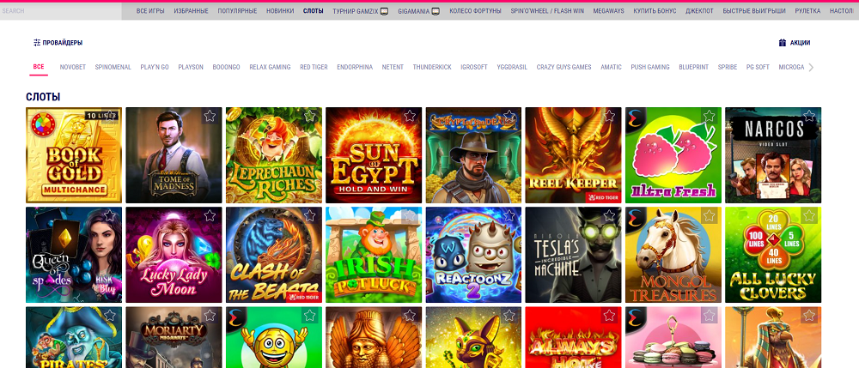Star the Sun of Egypt slot
The height and width of the screenshot is (368, 859).
[409, 116]
